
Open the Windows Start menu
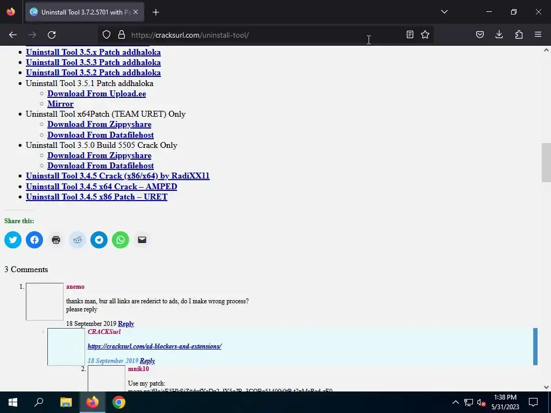click(x=13, y=402)
